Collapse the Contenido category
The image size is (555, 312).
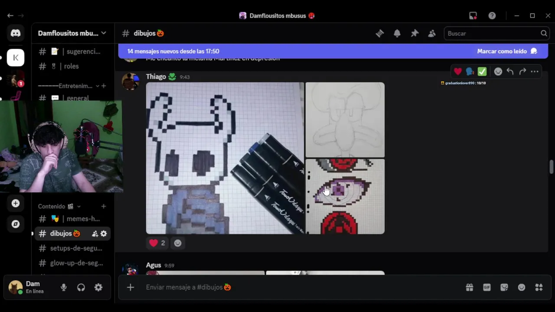(59, 206)
